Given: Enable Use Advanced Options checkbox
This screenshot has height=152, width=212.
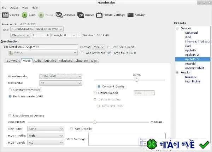Looking at the screenshot, I should 10,115.
